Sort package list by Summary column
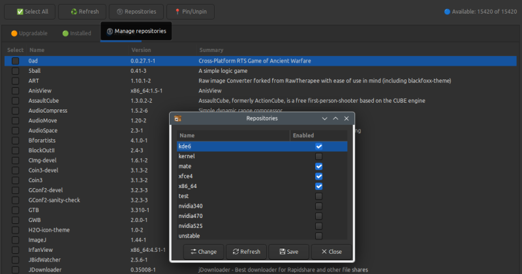Viewport: 522px width, 274px height. point(211,50)
